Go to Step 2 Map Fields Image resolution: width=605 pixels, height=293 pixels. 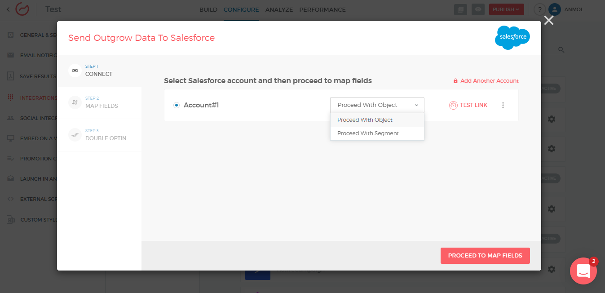(x=99, y=102)
